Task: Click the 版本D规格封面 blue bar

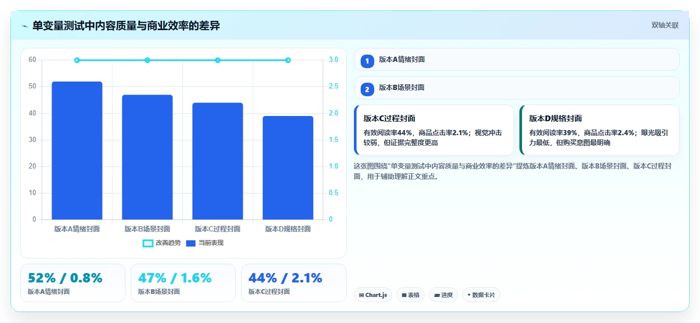Action: coord(288,167)
